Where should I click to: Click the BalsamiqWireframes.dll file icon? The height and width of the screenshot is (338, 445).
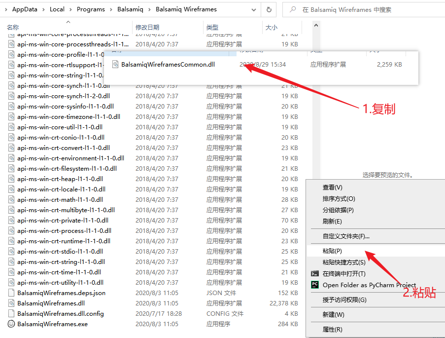(x=11, y=303)
